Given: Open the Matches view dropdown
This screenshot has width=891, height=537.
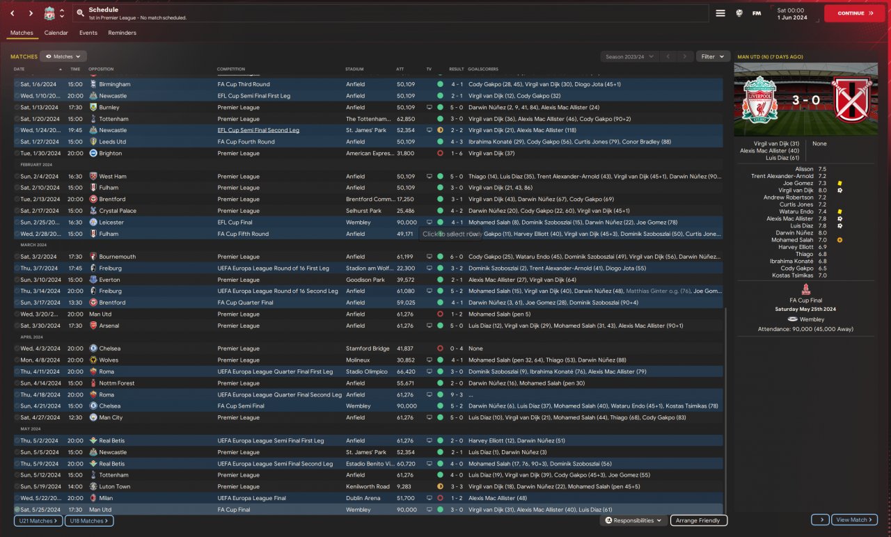Looking at the screenshot, I should [x=63, y=56].
